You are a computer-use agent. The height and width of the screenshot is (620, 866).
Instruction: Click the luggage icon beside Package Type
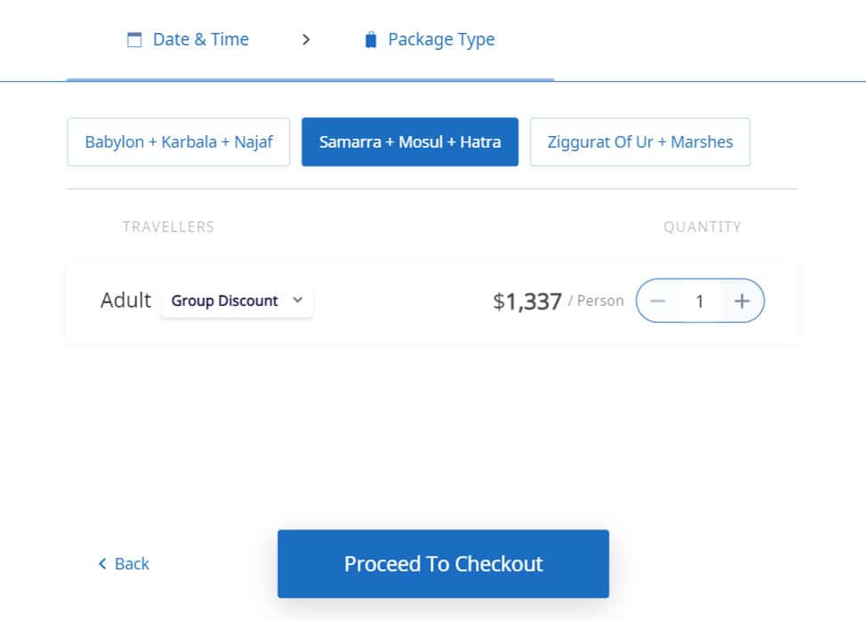371,40
